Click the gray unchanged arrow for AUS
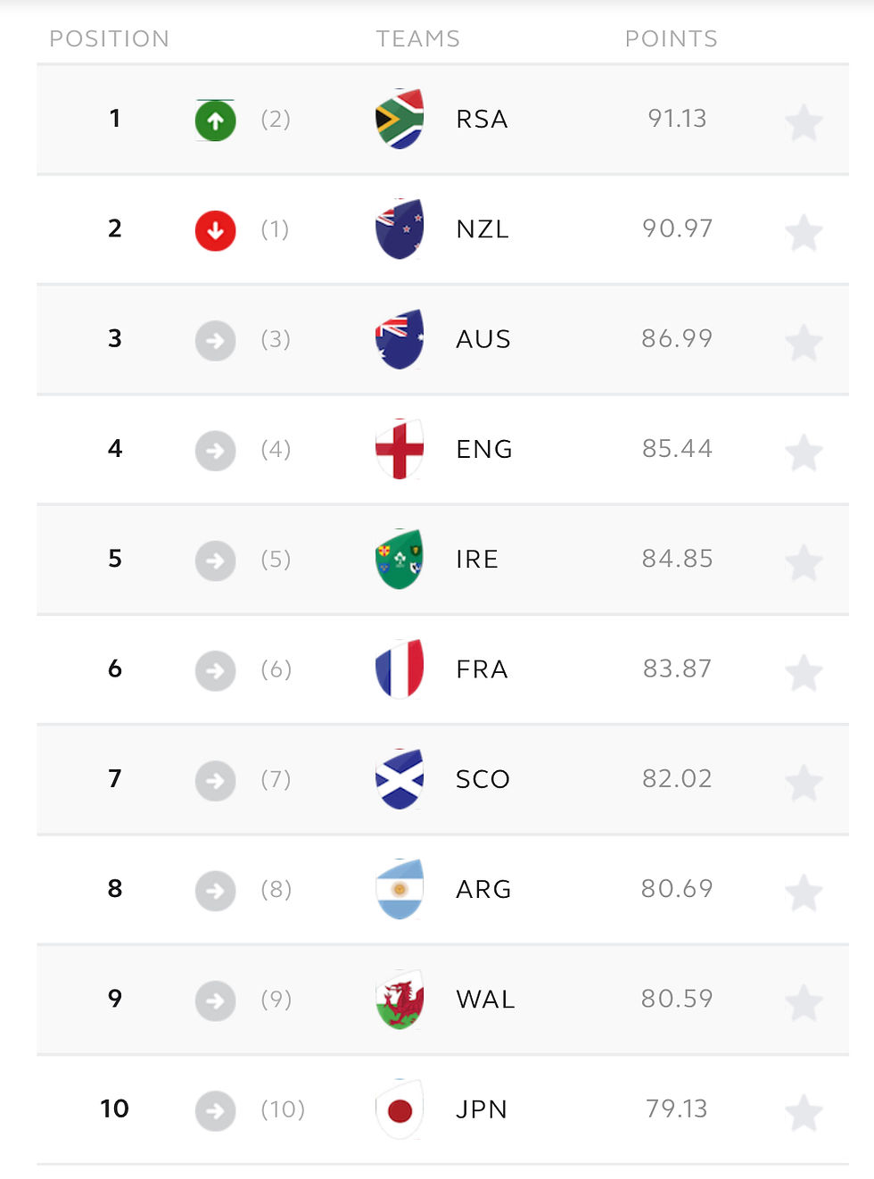Image resolution: width=874 pixels, height=1179 pixels. coord(215,340)
